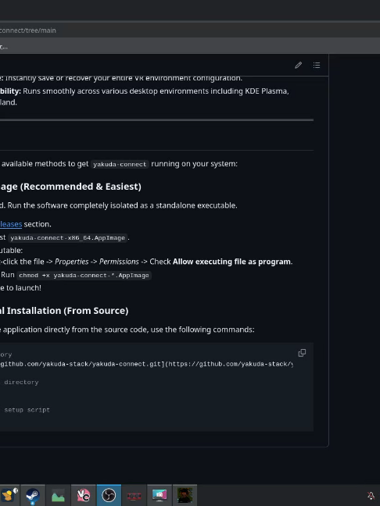This screenshot has width=380, height=506.
Task: Click the green graph monitor taskbar icon
Action: point(58,495)
